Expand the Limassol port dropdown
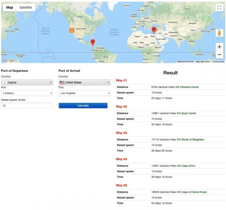The height and width of the screenshot is (210, 226). click(x=27, y=93)
